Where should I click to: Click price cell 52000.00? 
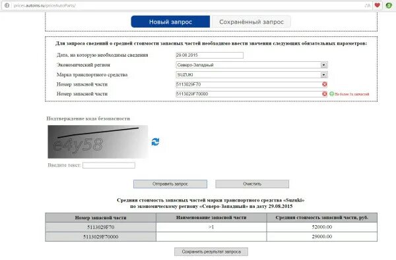pyautogui.click(x=322, y=227)
